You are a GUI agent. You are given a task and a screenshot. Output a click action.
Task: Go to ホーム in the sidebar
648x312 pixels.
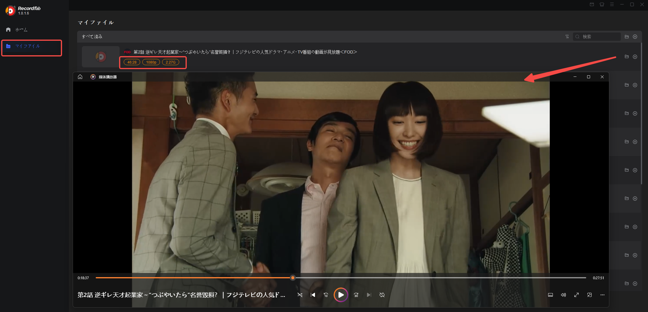click(21, 30)
